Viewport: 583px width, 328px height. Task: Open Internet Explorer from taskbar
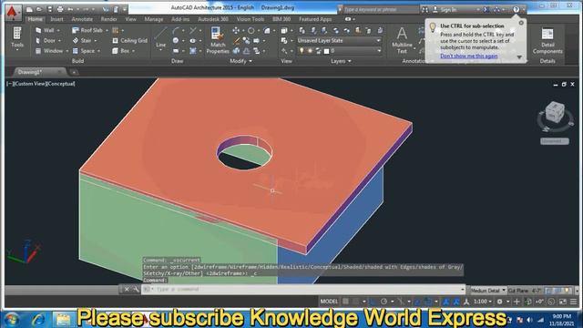[x=38, y=319]
